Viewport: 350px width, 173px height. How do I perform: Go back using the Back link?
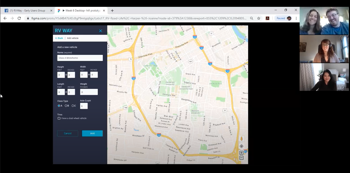click(59, 38)
